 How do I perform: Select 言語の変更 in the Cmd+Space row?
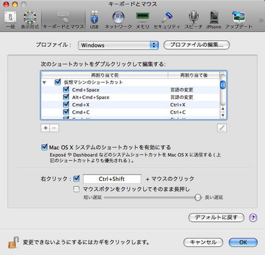182,90
